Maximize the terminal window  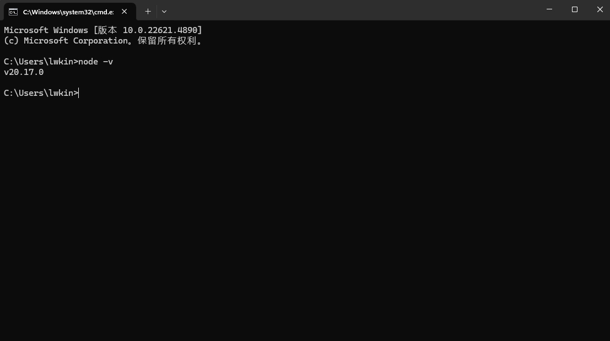[575, 9]
